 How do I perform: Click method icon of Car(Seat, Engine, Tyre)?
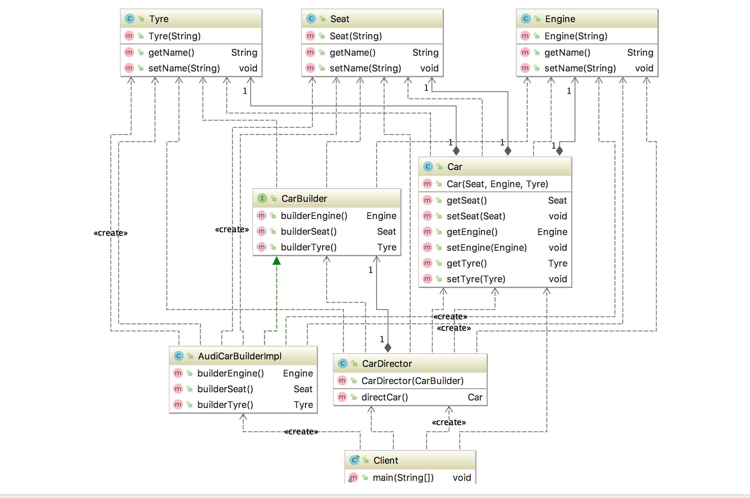(x=427, y=184)
